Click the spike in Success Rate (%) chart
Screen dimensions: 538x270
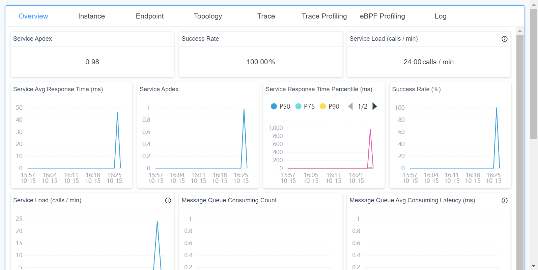click(497, 108)
